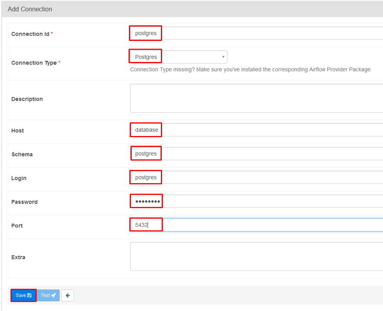Expand the Connection Type selector arrow
The width and height of the screenshot is (383, 311).
pyautogui.click(x=223, y=56)
